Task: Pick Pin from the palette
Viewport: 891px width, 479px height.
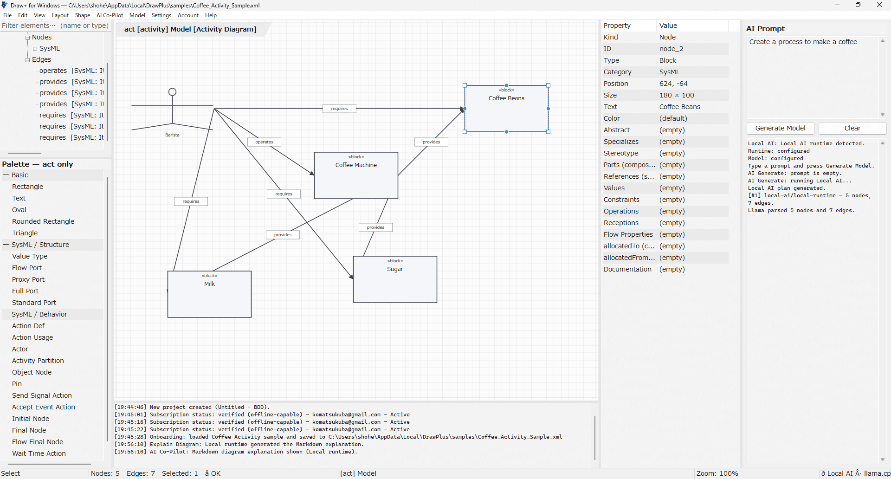Action: pyautogui.click(x=17, y=384)
